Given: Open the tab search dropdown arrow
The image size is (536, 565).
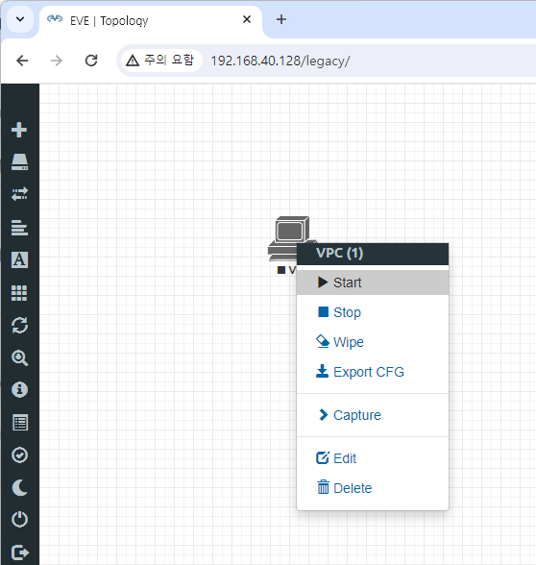Looking at the screenshot, I should coord(20,19).
